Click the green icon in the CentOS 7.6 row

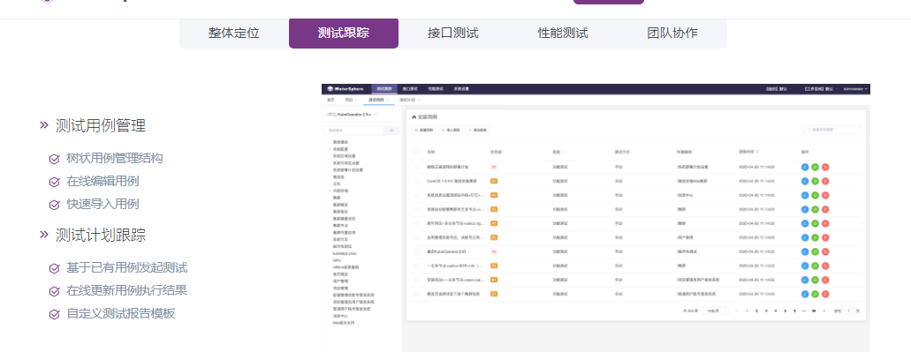816,181
